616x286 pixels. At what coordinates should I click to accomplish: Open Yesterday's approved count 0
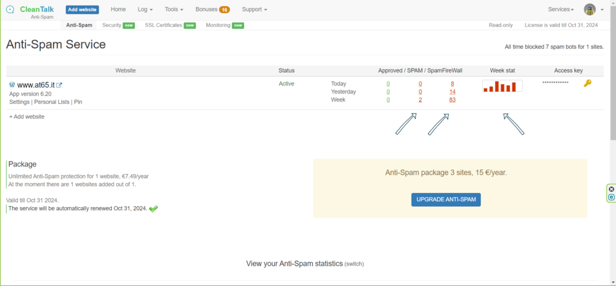(388, 92)
